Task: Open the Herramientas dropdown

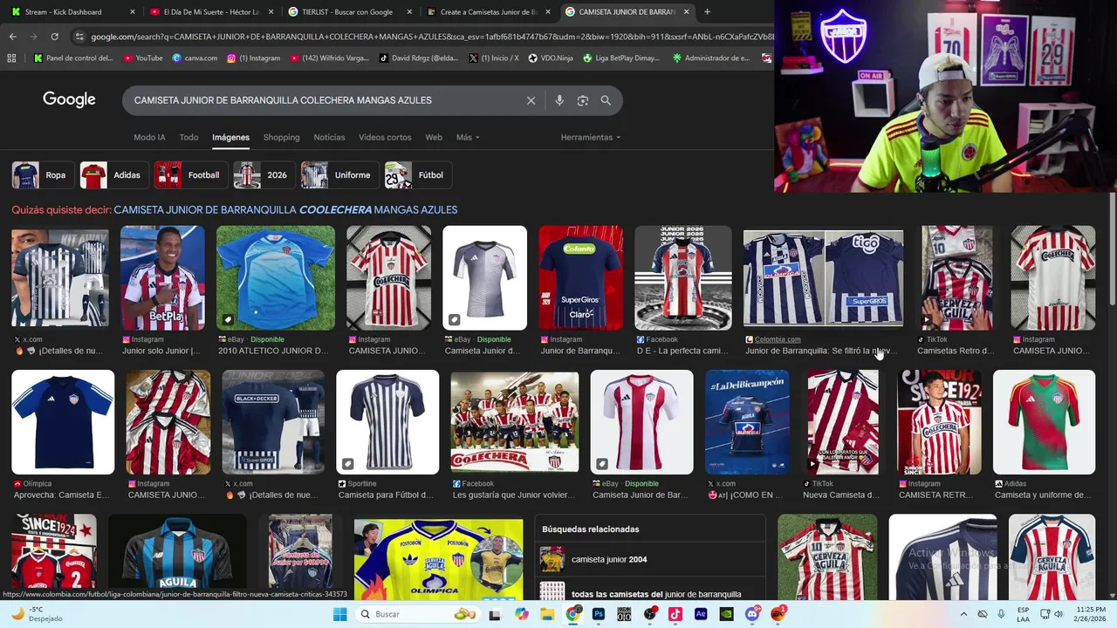Action: 591,137
